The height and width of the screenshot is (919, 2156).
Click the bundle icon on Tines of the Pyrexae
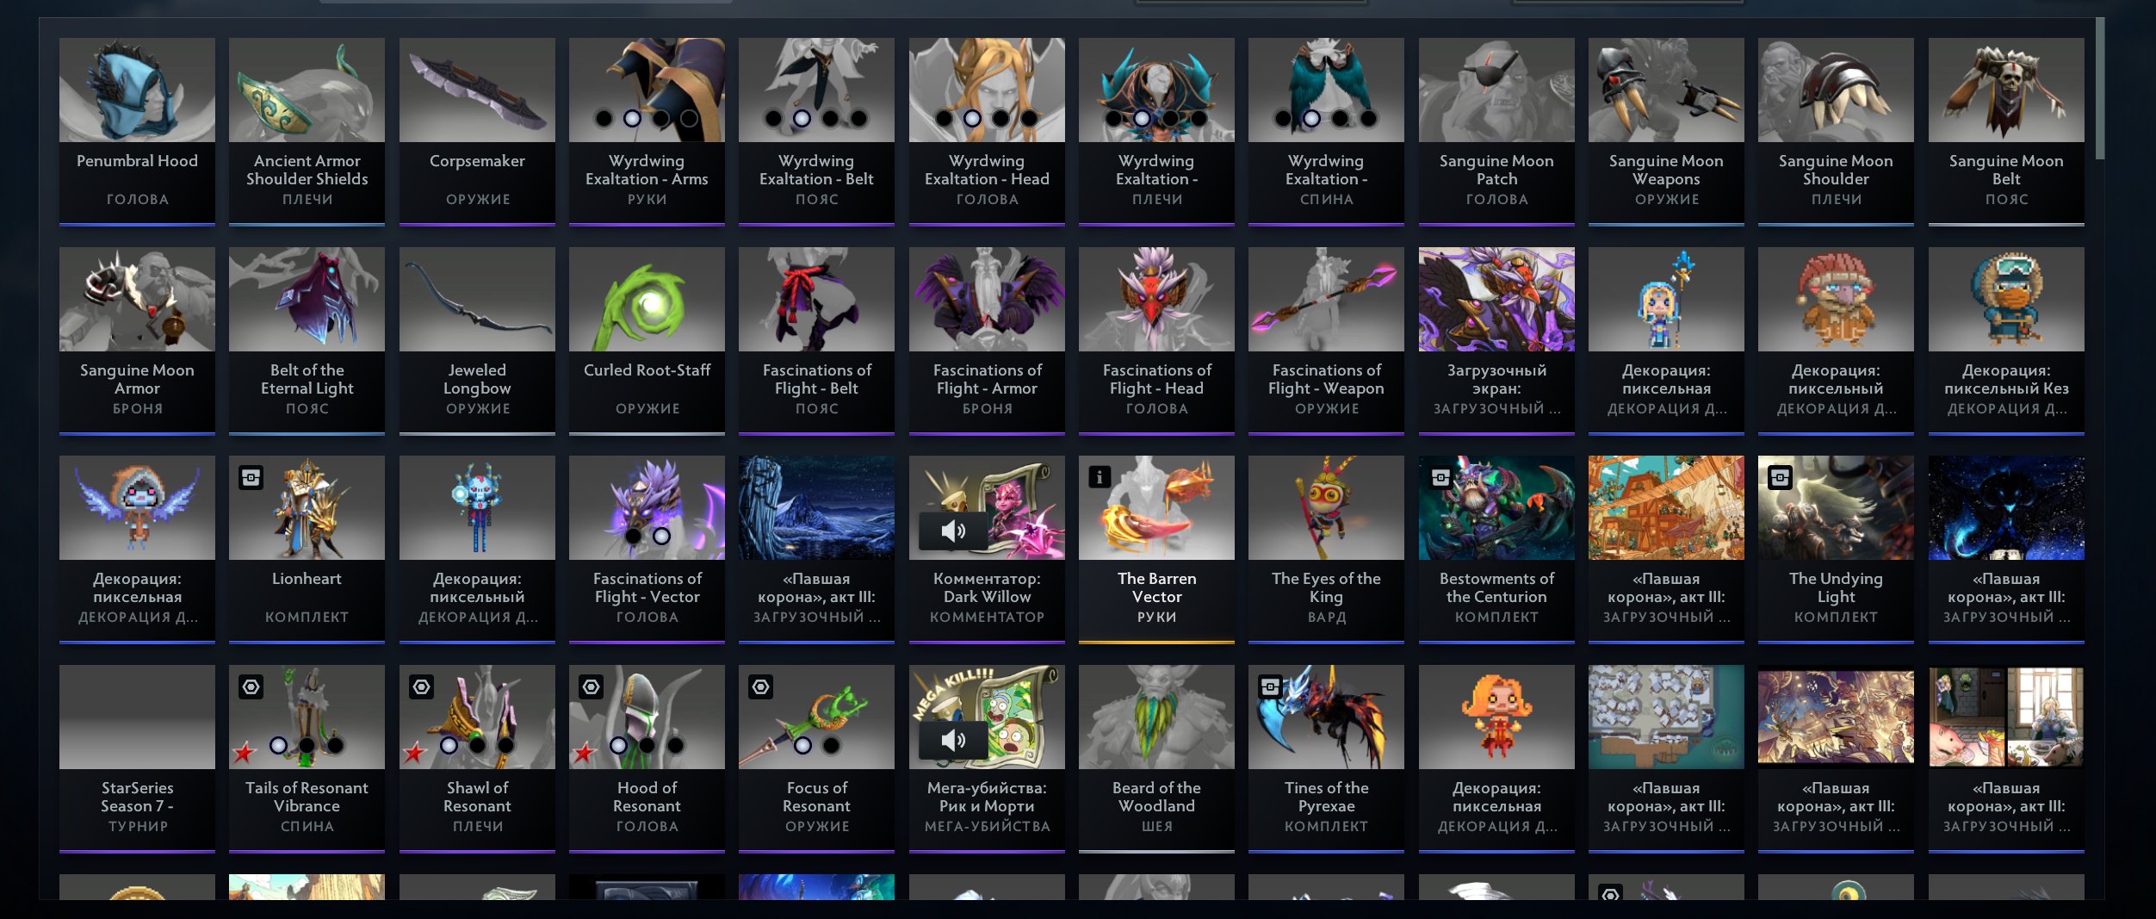pos(1270,686)
